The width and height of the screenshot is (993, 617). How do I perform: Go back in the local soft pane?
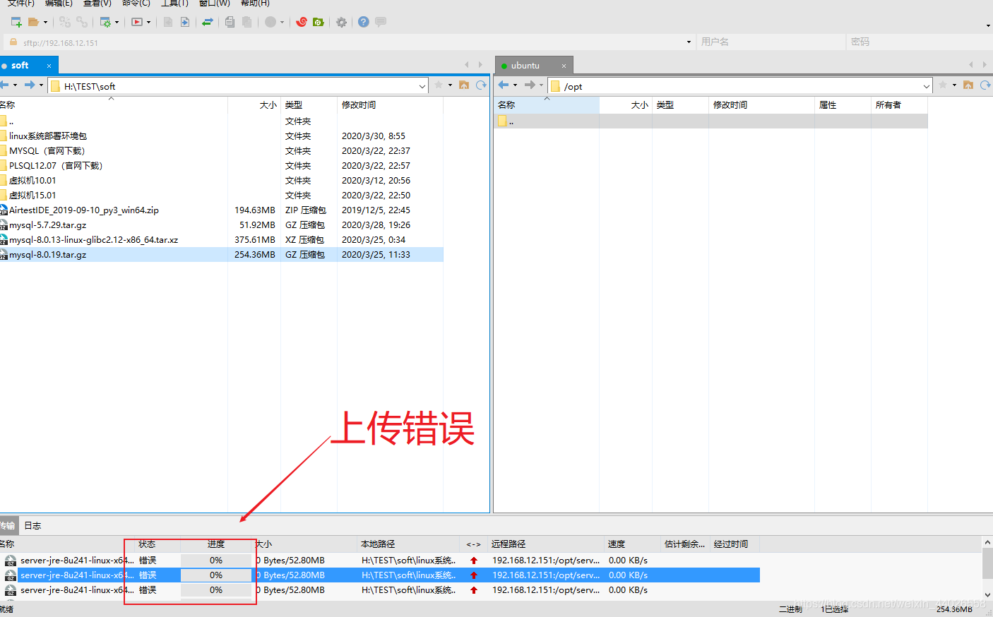coord(4,85)
